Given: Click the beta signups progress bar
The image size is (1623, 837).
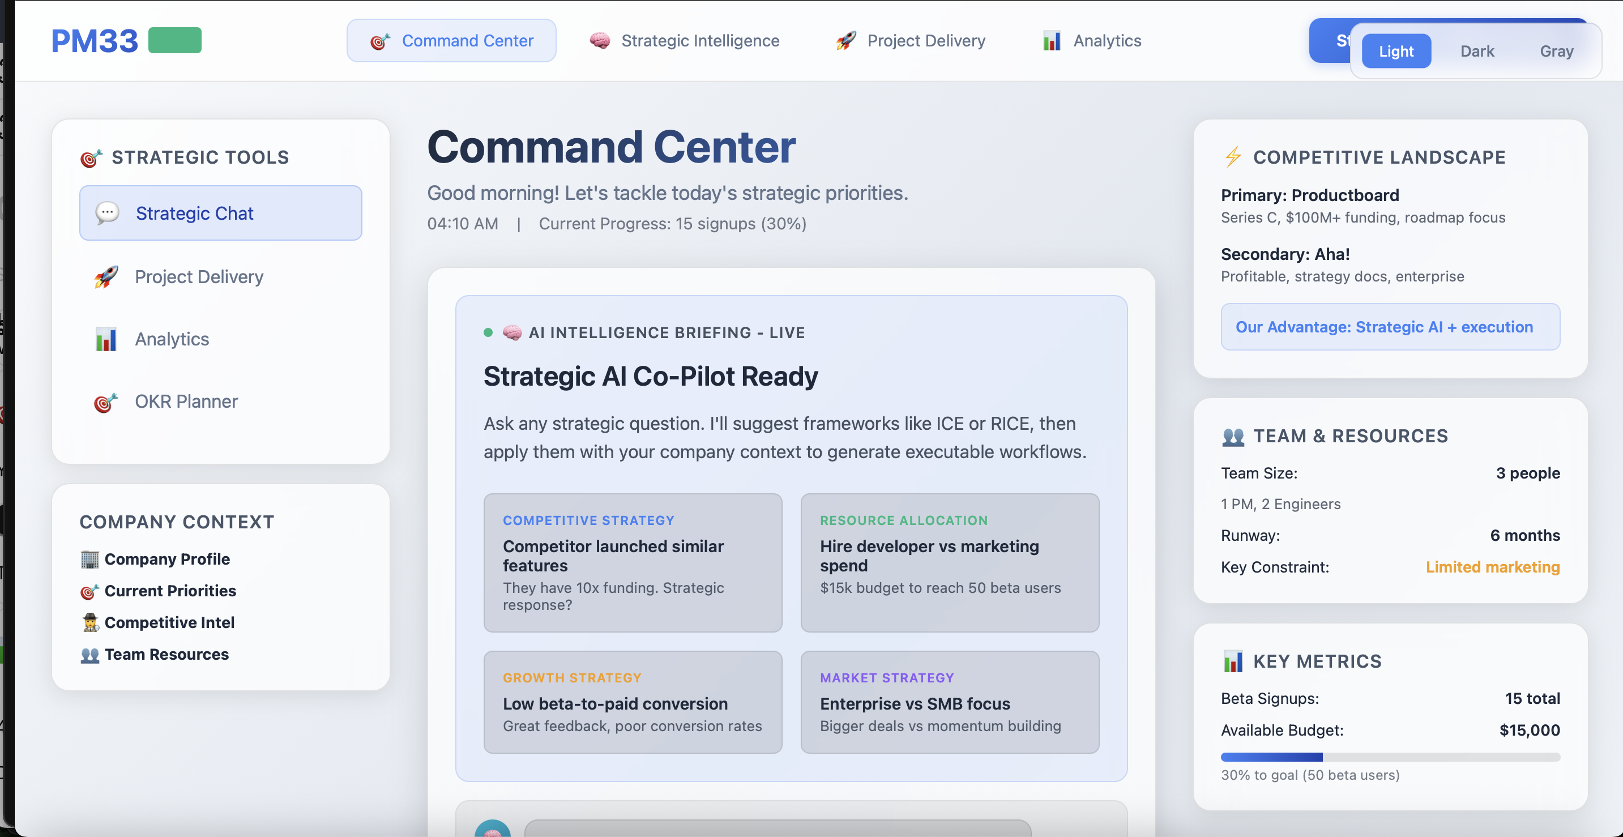Looking at the screenshot, I should (1390, 757).
